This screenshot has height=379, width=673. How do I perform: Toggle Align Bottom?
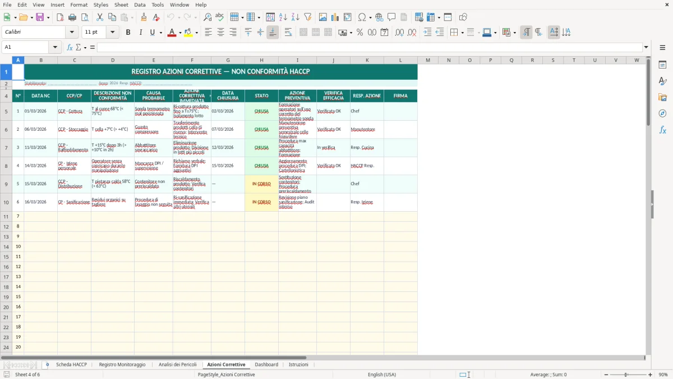coord(273,33)
